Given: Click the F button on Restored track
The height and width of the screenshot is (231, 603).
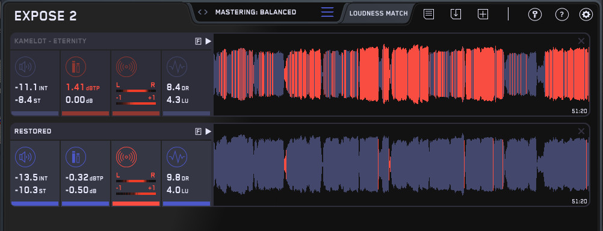Looking at the screenshot, I should tap(199, 132).
